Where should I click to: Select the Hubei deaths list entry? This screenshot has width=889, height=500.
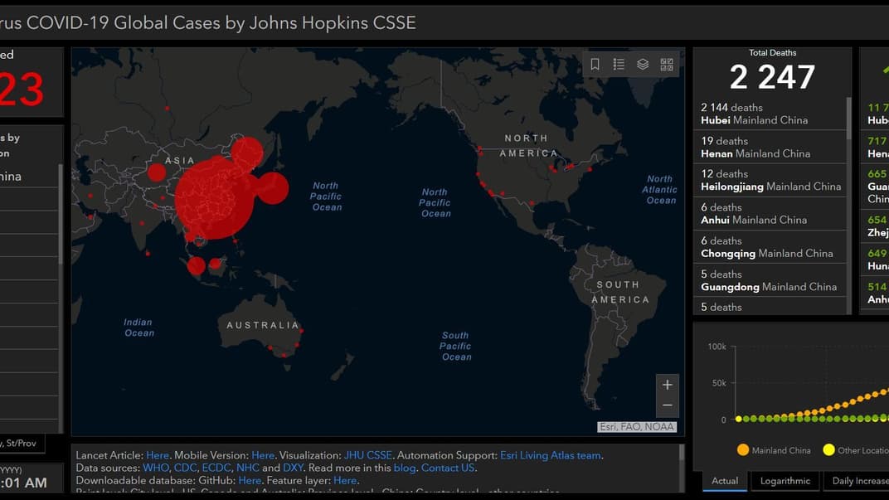767,114
